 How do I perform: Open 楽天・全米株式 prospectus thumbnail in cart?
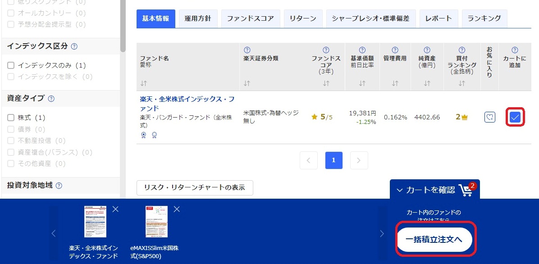coord(95,222)
